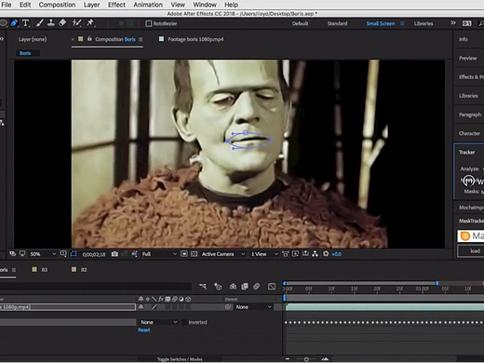Expand the workspace overflow chevrons
Screen dimensions: 484x363
453,23
